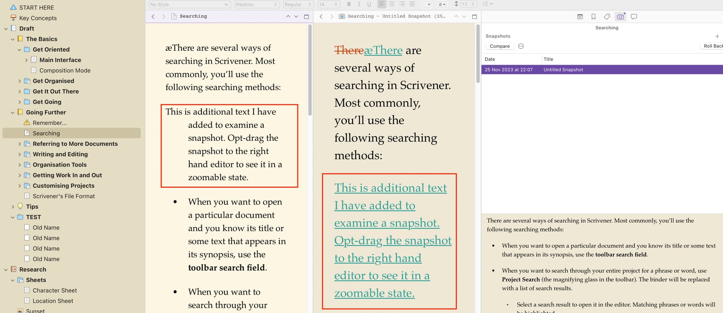Toggle italic formatting in the format bar
The height and width of the screenshot is (313, 723).
359,4
